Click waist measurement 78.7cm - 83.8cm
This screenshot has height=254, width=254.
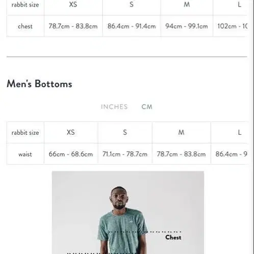click(181, 154)
